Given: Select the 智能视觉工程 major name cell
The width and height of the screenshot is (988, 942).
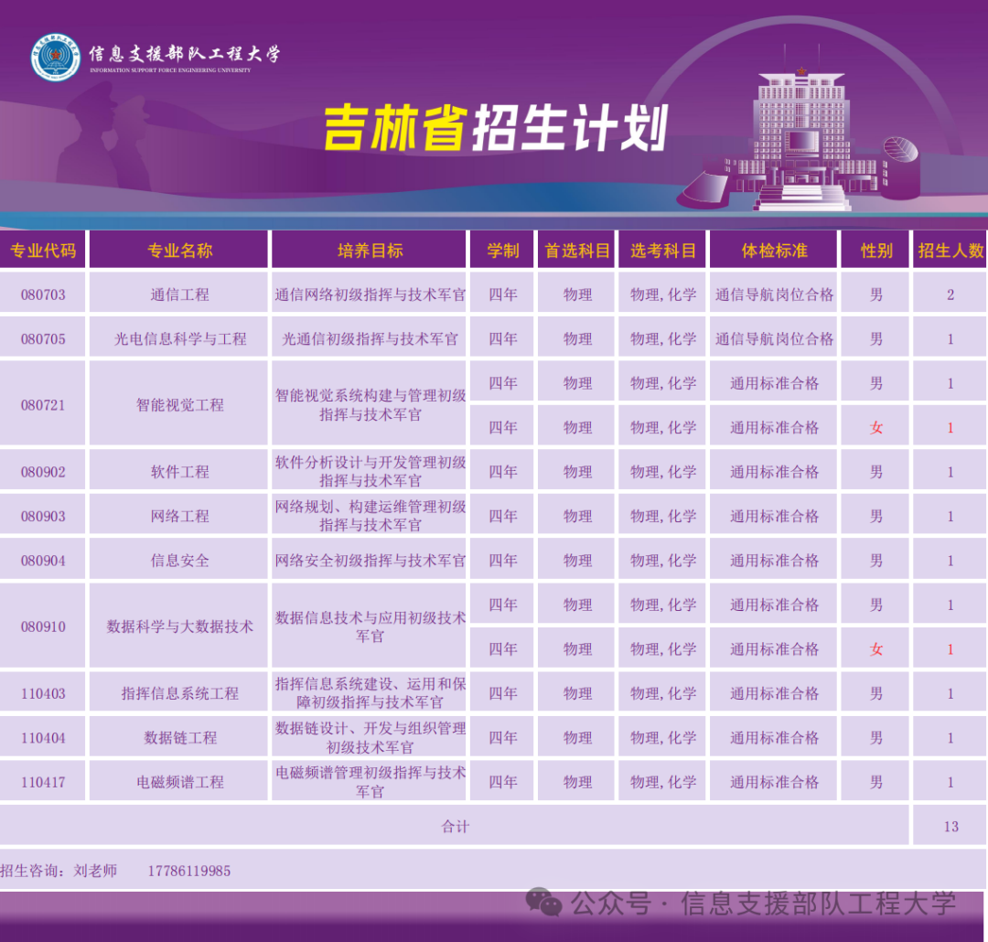Looking at the screenshot, I should tap(179, 405).
